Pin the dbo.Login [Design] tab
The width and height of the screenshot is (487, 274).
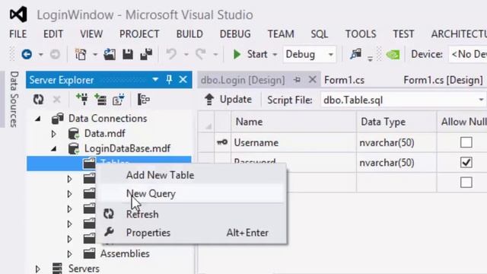coord(298,80)
